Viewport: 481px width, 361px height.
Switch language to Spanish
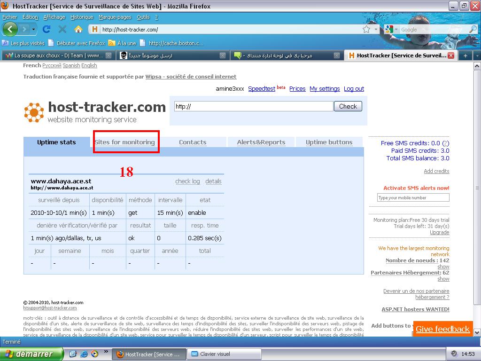coord(71,65)
